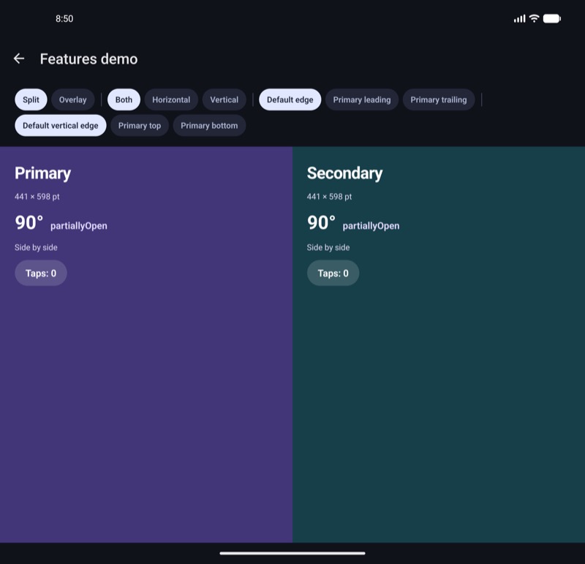This screenshot has height=564, width=585.
Task: Pick the Primary top chip
Action: [140, 125]
